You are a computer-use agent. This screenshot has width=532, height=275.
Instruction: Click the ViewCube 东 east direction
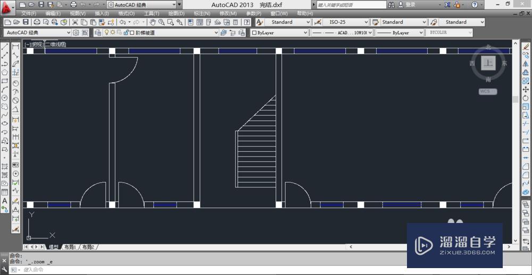pyautogui.click(x=504, y=63)
